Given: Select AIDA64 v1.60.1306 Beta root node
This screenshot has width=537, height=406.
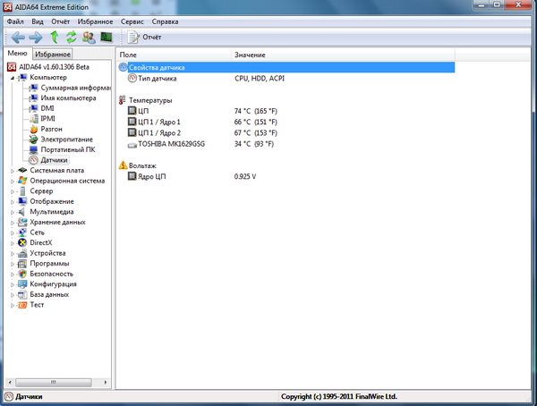Looking at the screenshot, I should (54, 67).
